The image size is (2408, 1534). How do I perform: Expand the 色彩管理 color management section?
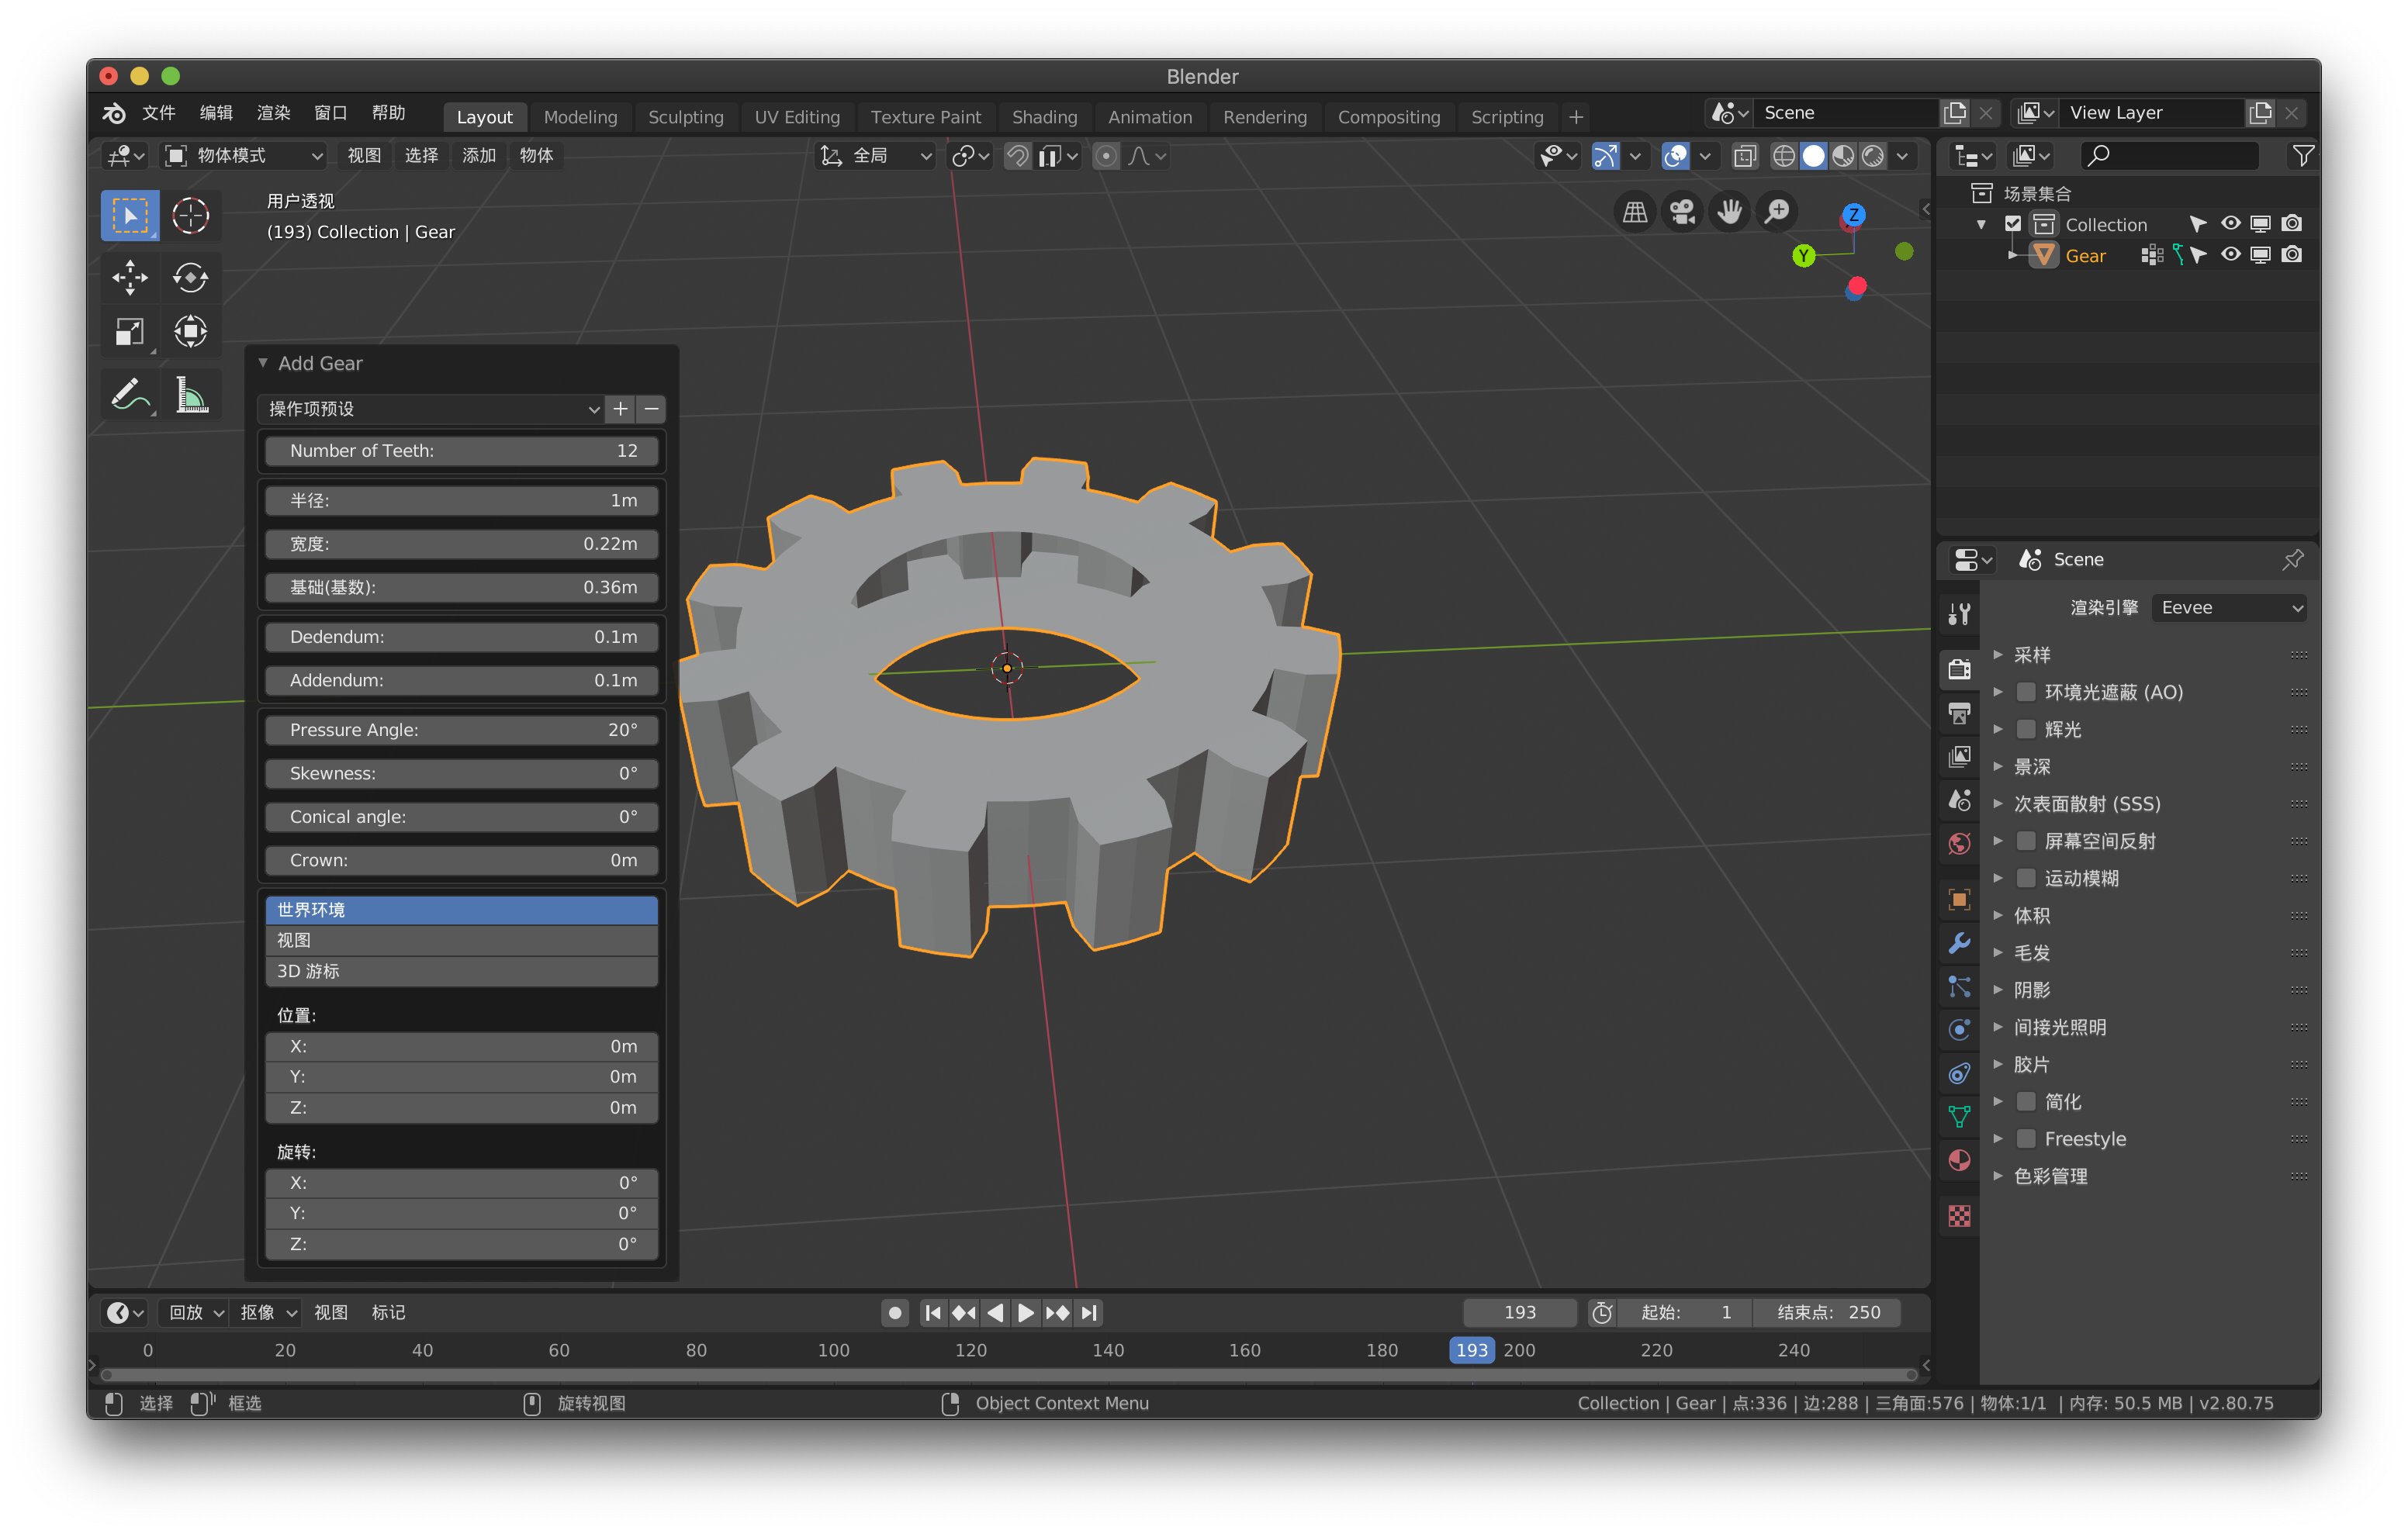coord(1998,1176)
